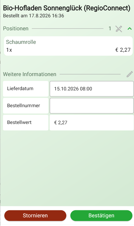This screenshot has width=134, height=226.
Task: Focus the empty Bestellnummer input field
Action: [92, 106]
